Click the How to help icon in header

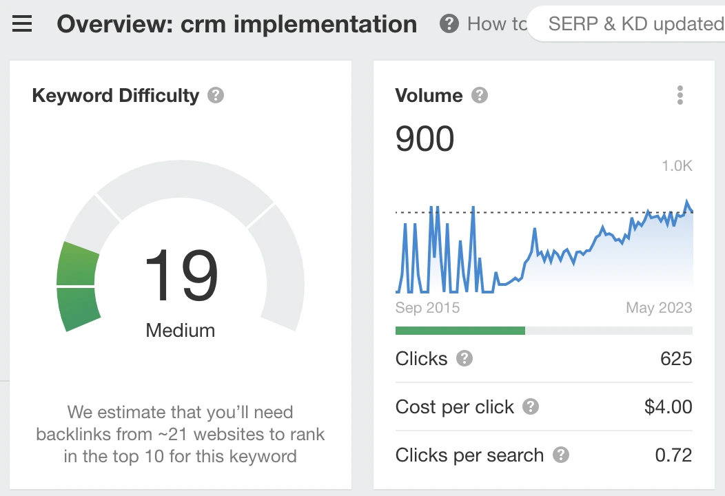click(x=449, y=24)
